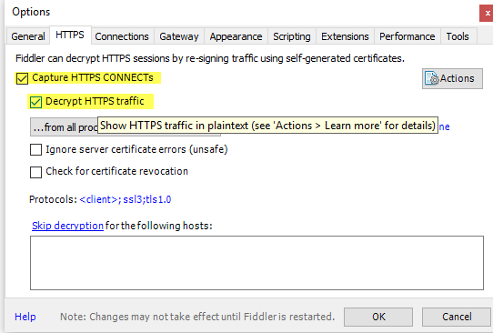Select the HTTPS tab
This screenshot has width=493, height=333.
click(70, 35)
